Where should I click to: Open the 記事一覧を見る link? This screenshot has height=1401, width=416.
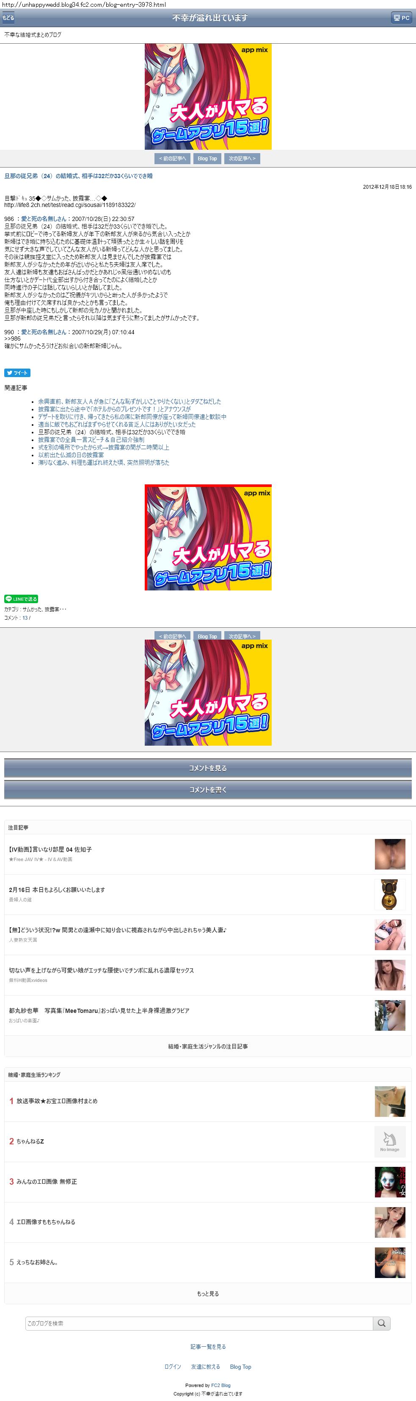pos(208,1347)
